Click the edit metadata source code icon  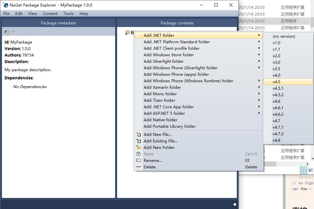[13, 31]
